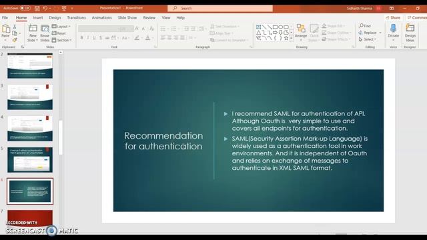
Task: Pick the Oval shape in shapes gallery
Action: click(280, 27)
